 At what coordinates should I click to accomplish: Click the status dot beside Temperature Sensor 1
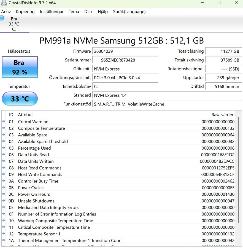(x=4, y=234)
